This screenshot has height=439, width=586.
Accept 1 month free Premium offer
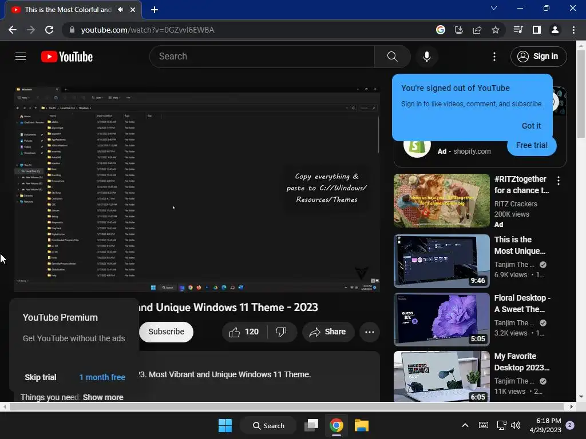(102, 377)
